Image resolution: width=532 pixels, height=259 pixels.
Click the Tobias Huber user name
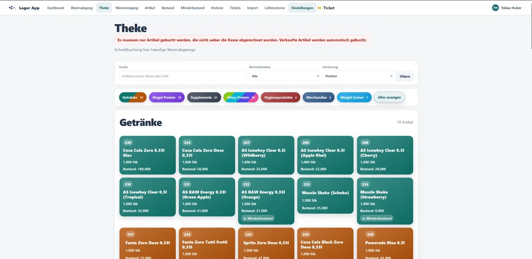[511, 8]
